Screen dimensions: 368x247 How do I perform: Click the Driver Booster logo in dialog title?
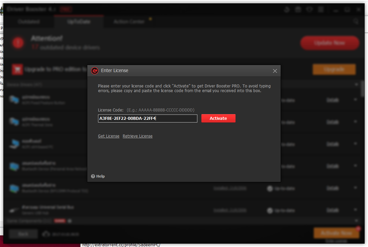pyautogui.click(x=95, y=71)
